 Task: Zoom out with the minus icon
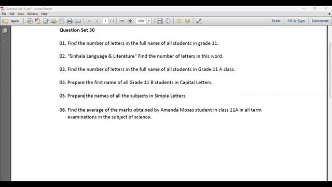122,21
